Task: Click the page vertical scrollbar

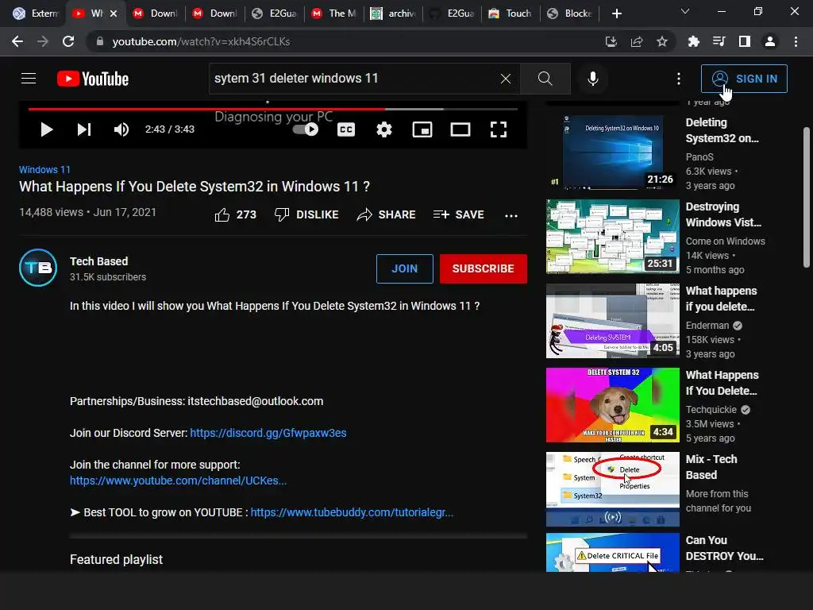Action: (807, 197)
